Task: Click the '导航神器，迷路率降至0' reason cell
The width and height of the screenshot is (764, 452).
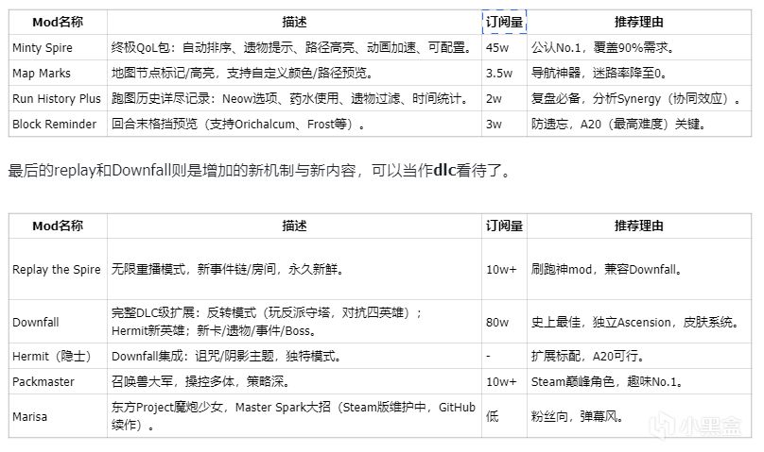Action: tap(639, 73)
